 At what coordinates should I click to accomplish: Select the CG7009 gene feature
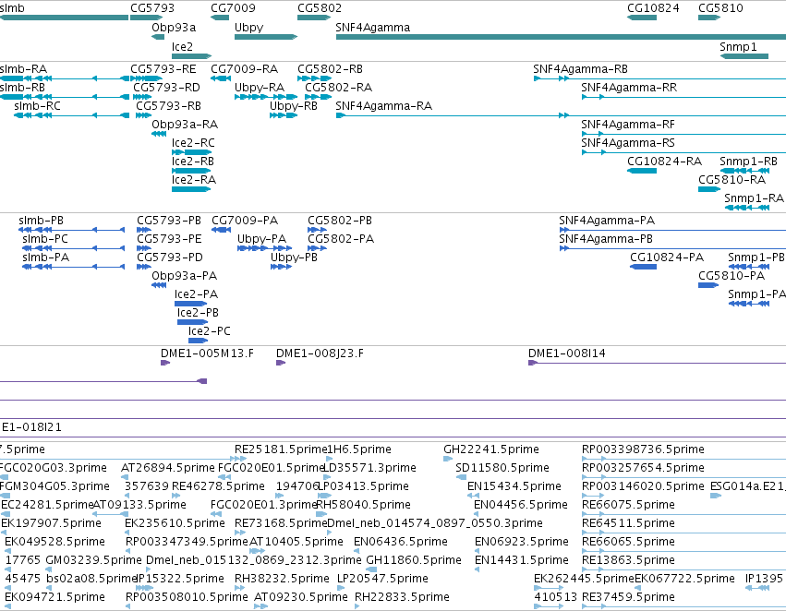[x=220, y=18]
